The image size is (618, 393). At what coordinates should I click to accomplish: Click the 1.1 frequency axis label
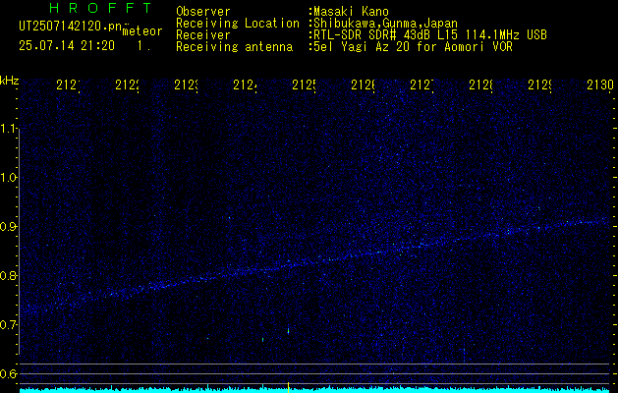(10, 129)
